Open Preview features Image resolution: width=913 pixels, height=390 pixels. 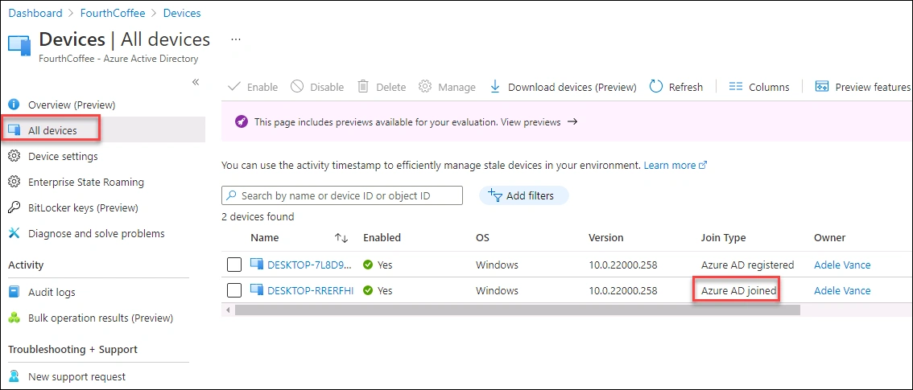(863, 87)
